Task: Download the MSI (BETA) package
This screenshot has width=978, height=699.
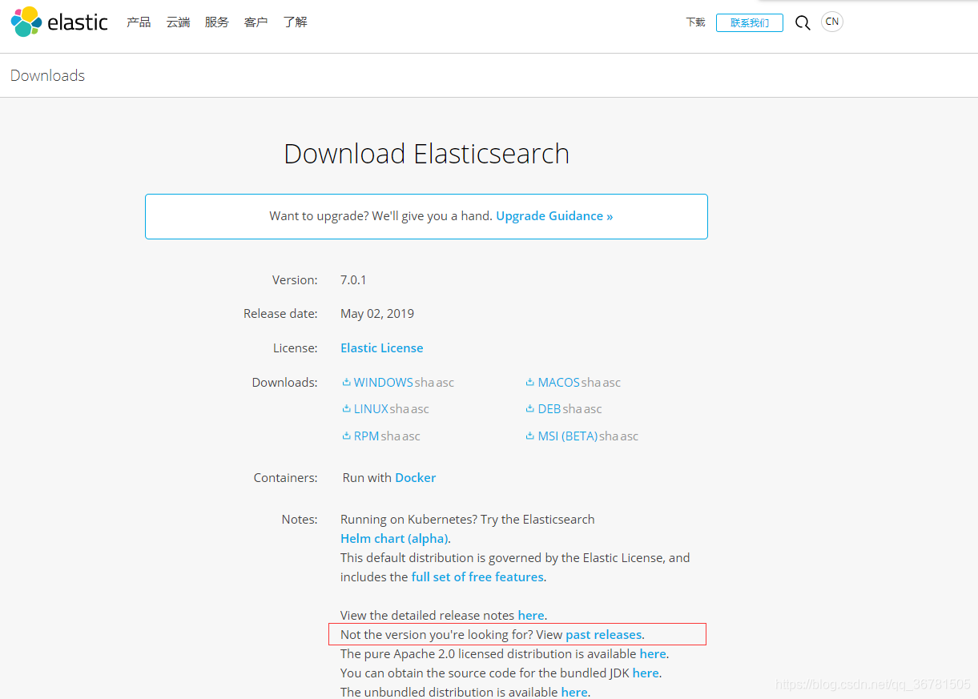Action: point(568,436)
